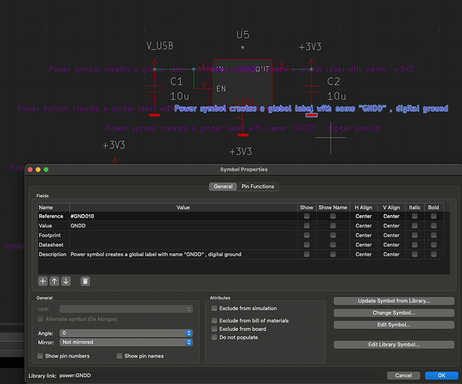Image resolution: width=462 pixels, height=384 pixels.
Task: Select the V_USB power symbol label
Action: click(x=160, y=46)
